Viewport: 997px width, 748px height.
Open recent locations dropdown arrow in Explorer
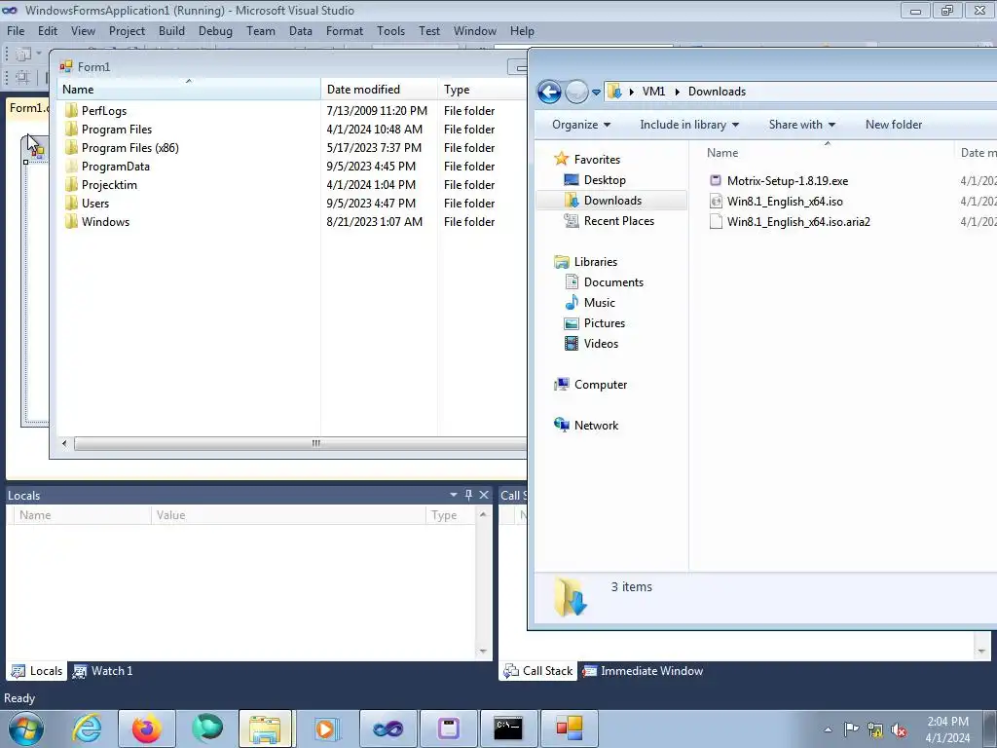[x=596, y=93]
